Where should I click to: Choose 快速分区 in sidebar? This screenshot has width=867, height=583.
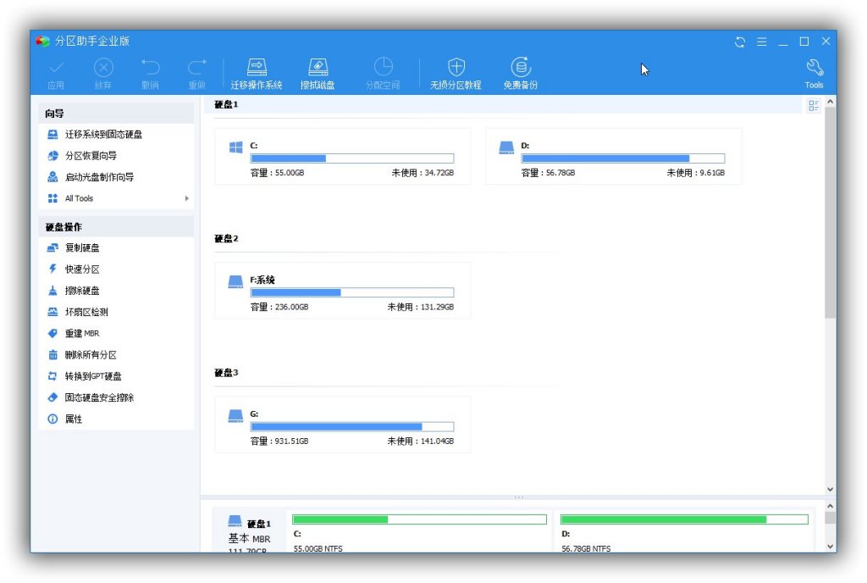[x=82, y=269]
